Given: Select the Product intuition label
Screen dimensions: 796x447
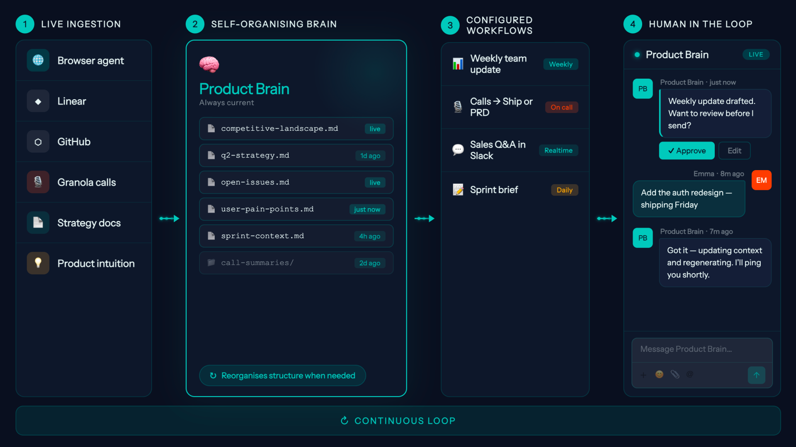Looking at the screenshot, I should pyautogui.click(x=96, y=263).
